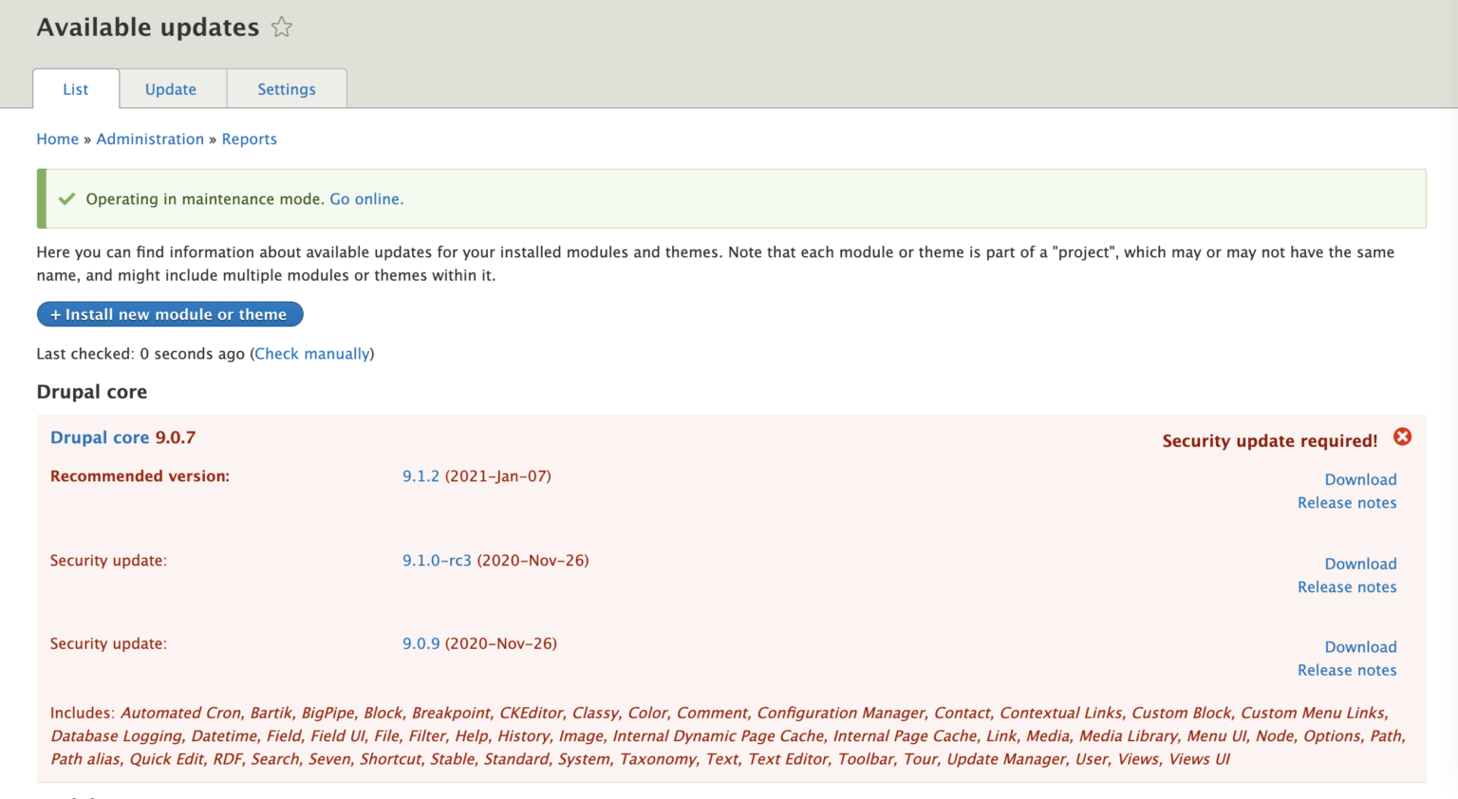Click the Check manually link
Image resolution: width=1458 pixels, height=799 pixels.
[312, 353]
